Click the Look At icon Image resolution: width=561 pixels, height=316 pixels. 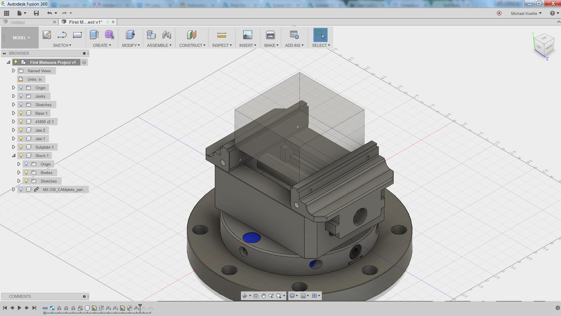tap(256, 296)
